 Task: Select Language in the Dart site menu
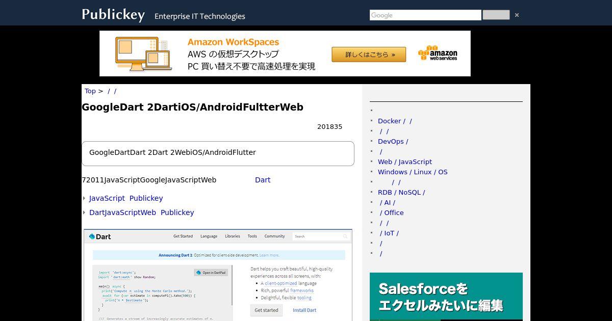coord(209,236)
